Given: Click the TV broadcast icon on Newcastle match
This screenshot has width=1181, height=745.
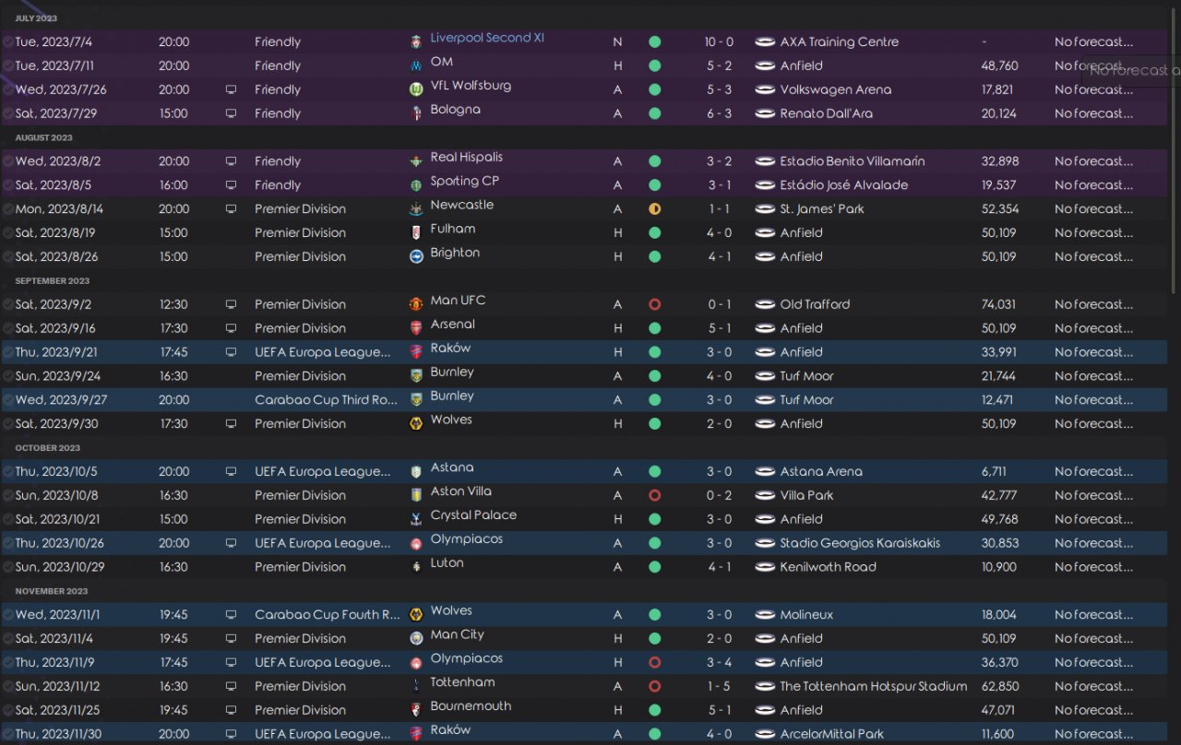Looking at the screenshot, I should [231, 209].
